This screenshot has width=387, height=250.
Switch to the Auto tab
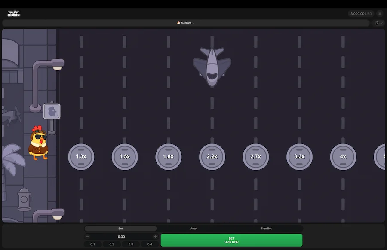pyautogui.click(x=193, y=229)
